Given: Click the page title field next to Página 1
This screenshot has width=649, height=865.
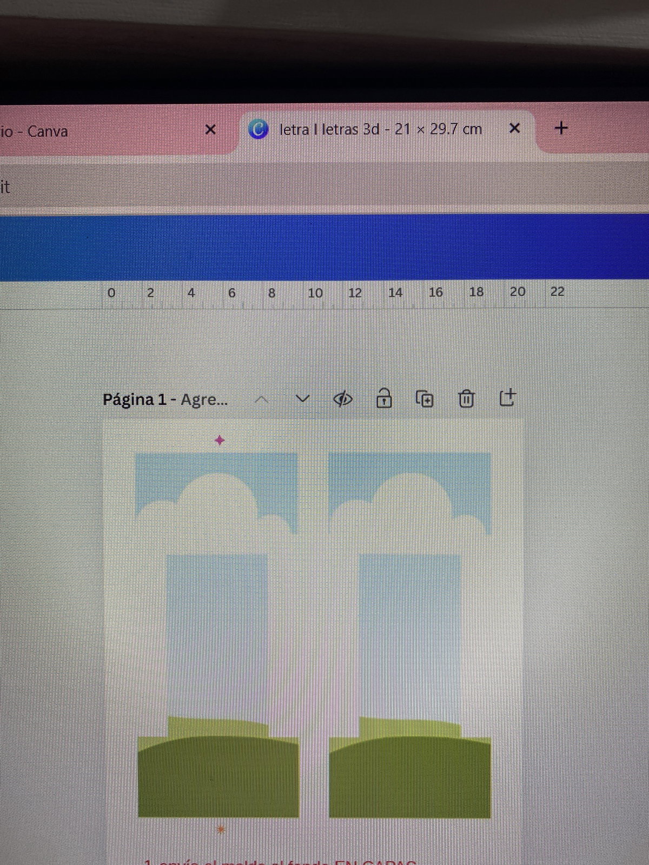Looking at the screenshot, I should [x=204, y=400].
